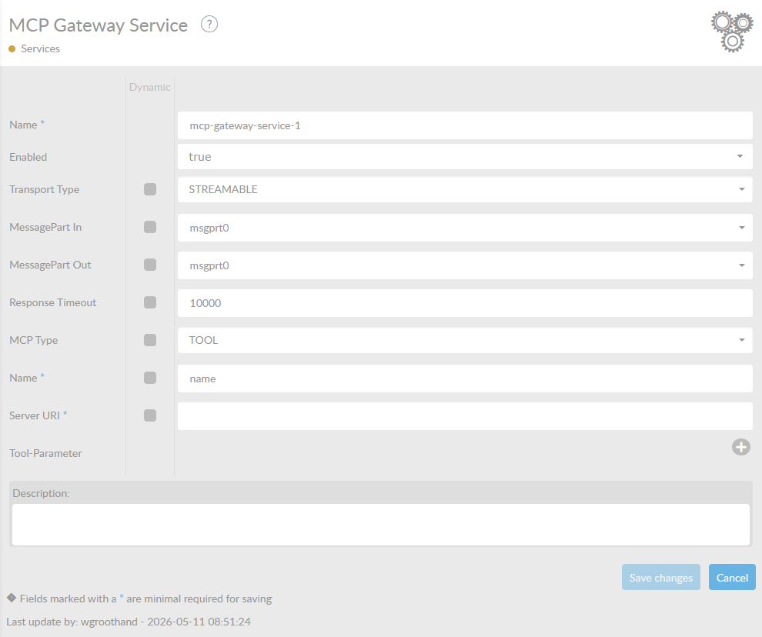This screenshot has height=637, width=762.
Task: Click the Services breadcrumb link
Action: pyautogui.click(x=40, y=48)
